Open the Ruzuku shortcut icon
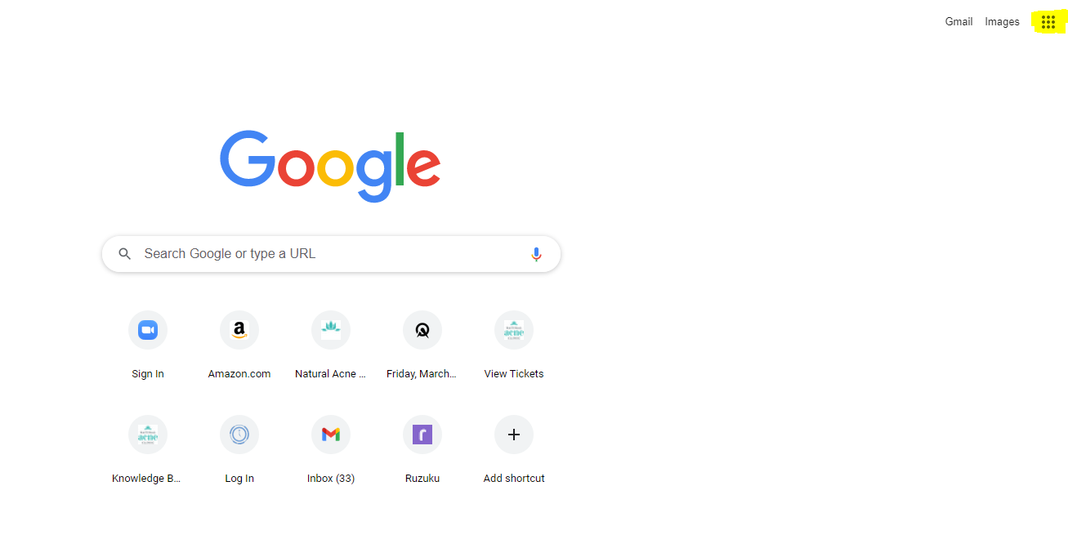Image resolution: width=1068 pixels, height=535 pixels. [422, 435]
